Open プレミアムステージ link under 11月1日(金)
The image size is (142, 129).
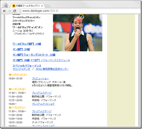pyautogui.click(x=42, y=93)
